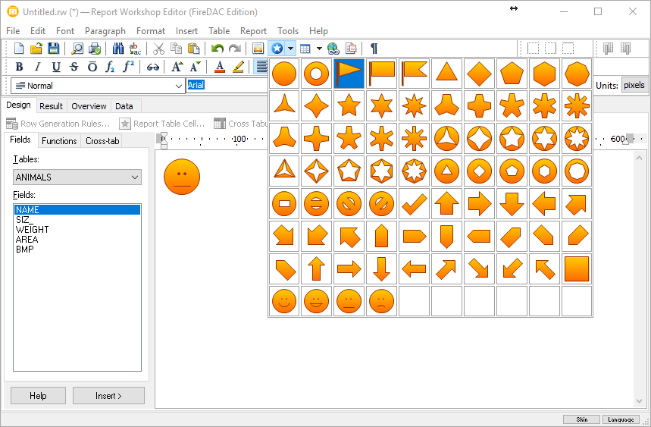Switch to the Result tab
The image size is (651, 427).
coord(52,106)
